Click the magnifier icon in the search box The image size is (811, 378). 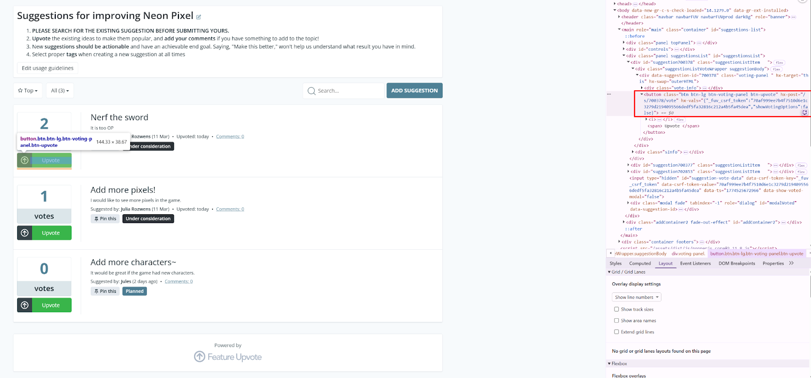[311, 91]
